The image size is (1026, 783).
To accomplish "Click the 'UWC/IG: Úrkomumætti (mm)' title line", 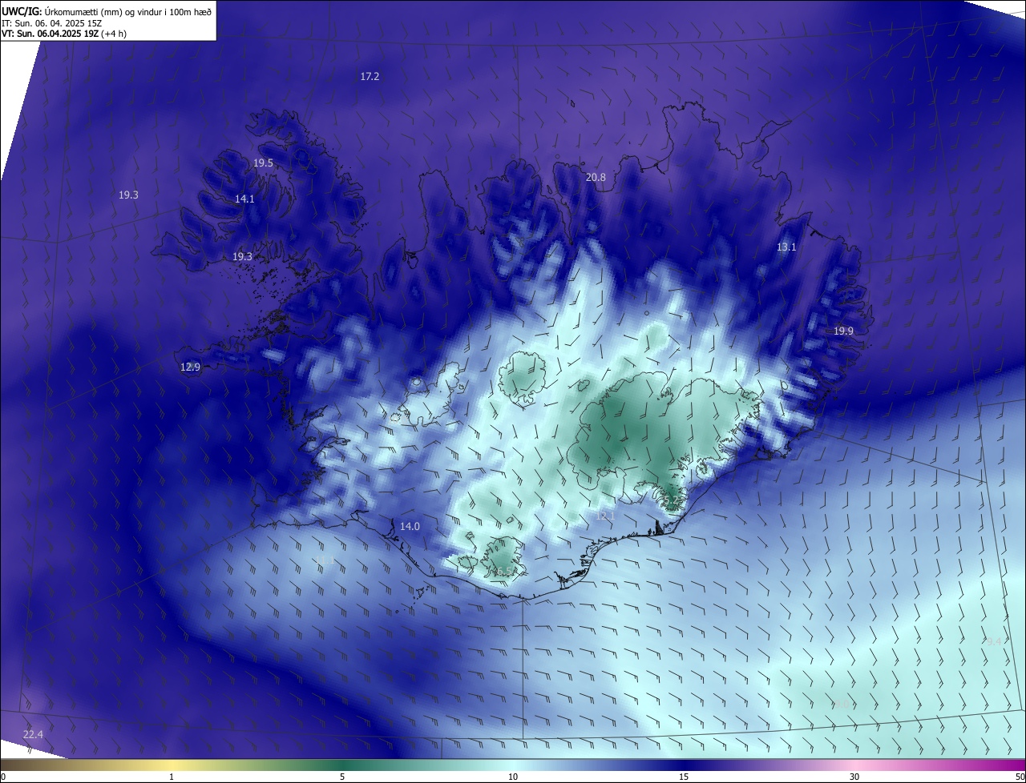I will pos(107,11).
